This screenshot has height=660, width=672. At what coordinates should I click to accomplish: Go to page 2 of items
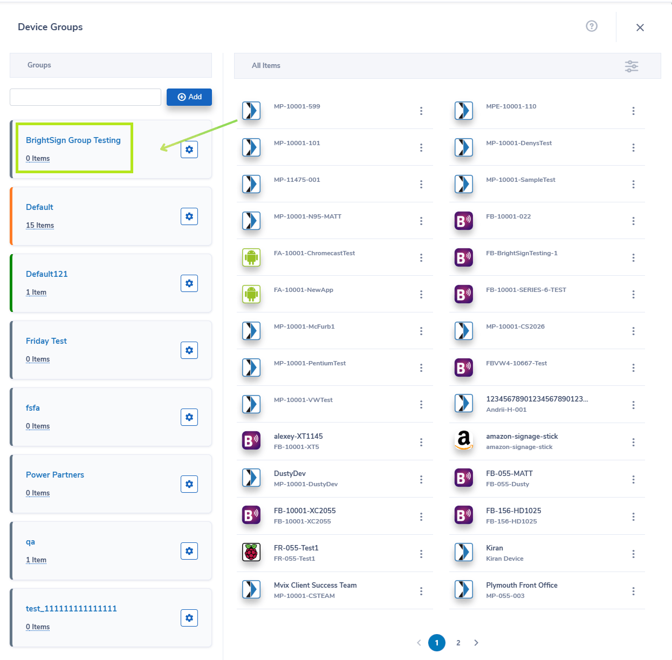tap(458, 643)
